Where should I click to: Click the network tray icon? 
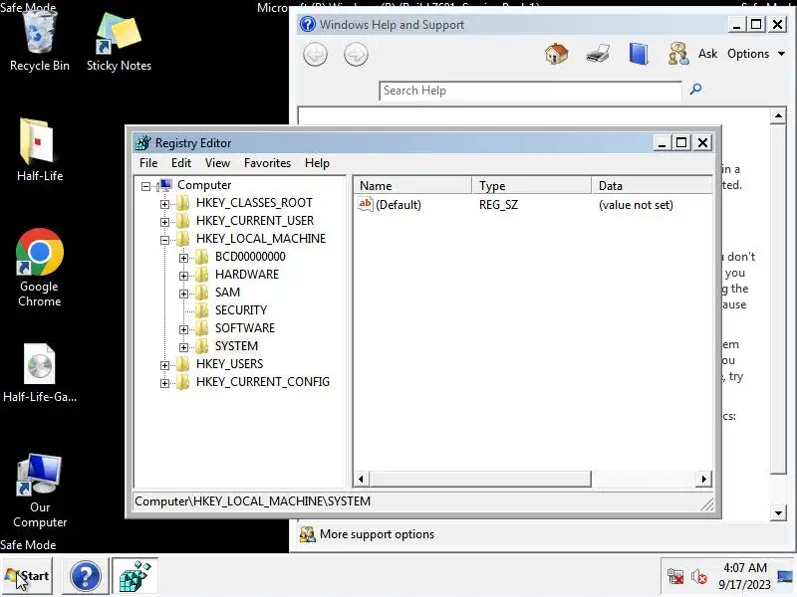pos(675,577)
